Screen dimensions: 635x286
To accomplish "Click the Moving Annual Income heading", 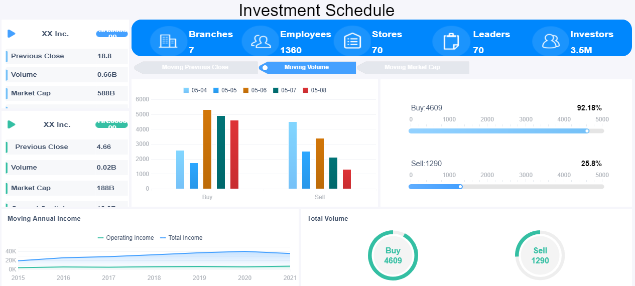I will [44, 219].
